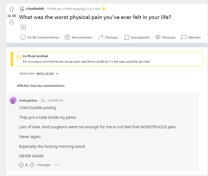This screenshot has height=176, width=208.
Task: Downvote the AskReddit post
Action: (12, 22)
